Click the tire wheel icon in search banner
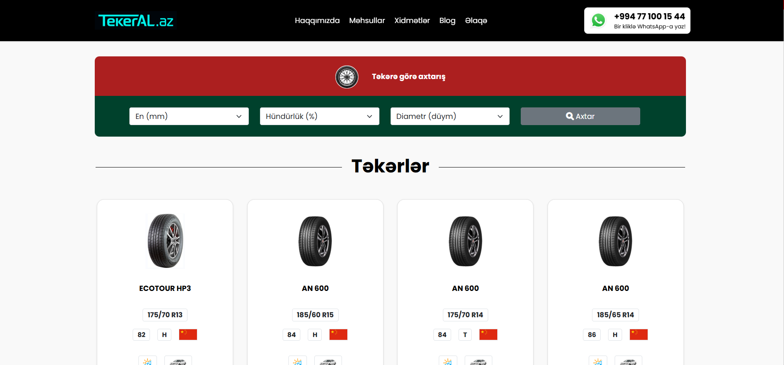 pyautogui.click(x=346, y=77)
